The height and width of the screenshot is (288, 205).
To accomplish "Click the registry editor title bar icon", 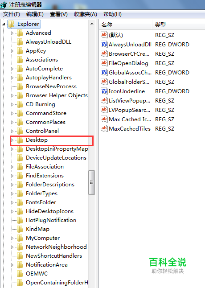I will click(4, 4).
